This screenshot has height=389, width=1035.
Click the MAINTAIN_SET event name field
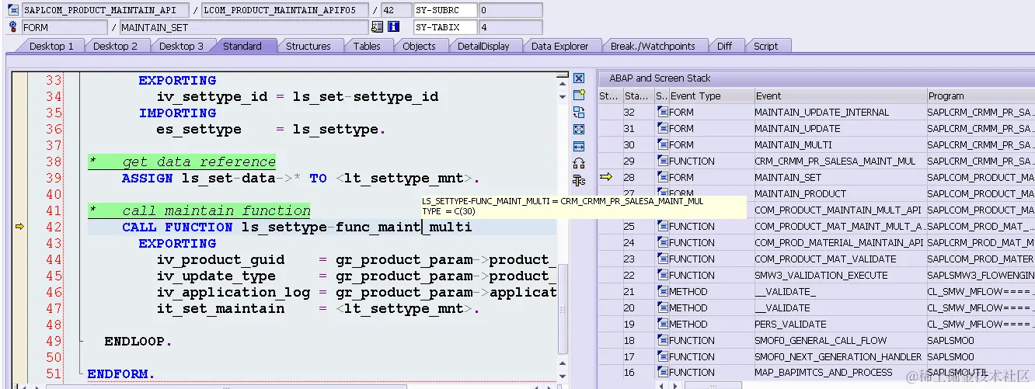pyautogui.click(x=244, y=27)
